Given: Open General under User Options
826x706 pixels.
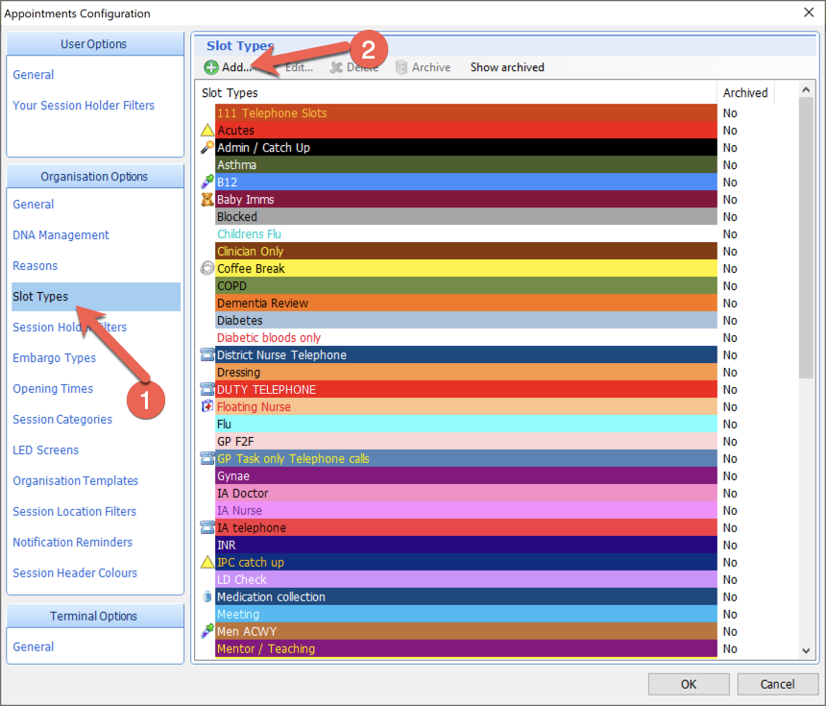Looking at the screenshot, I should 34,74.
